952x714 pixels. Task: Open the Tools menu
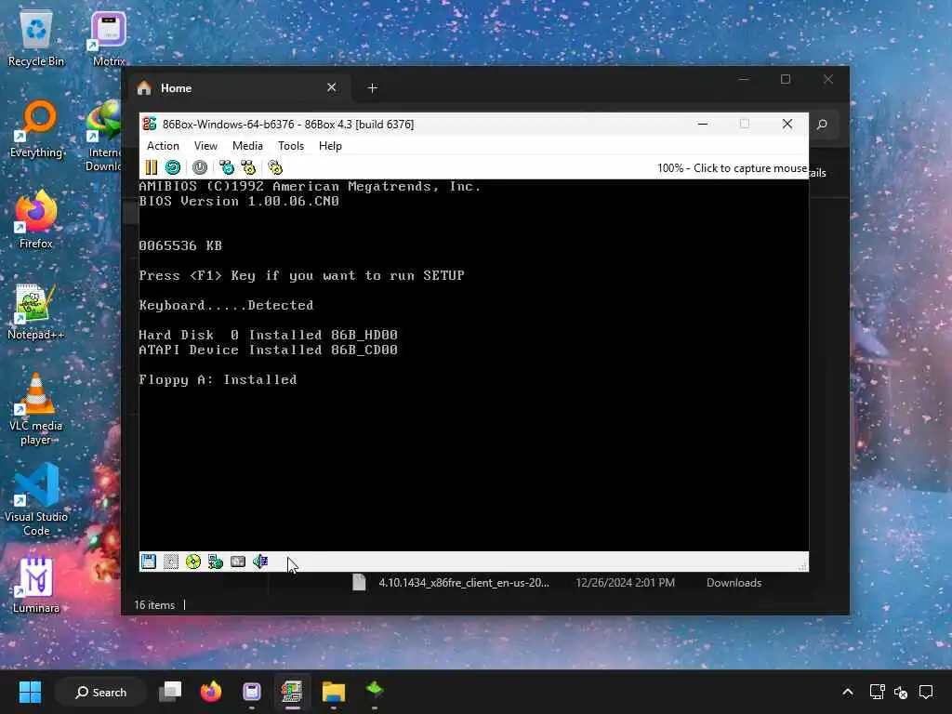click(x=291, y=146)
